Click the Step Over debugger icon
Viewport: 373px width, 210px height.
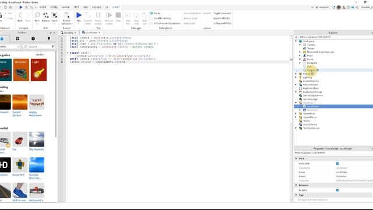coord(136,16)
